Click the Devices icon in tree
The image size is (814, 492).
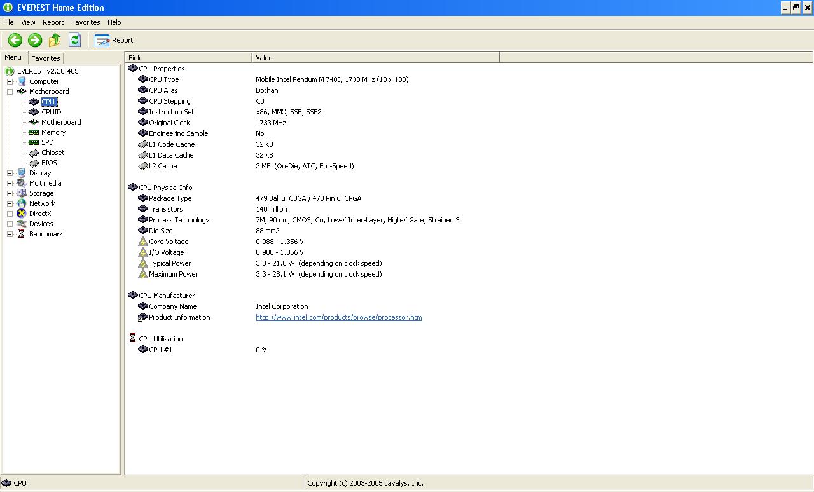pos(22,224)
